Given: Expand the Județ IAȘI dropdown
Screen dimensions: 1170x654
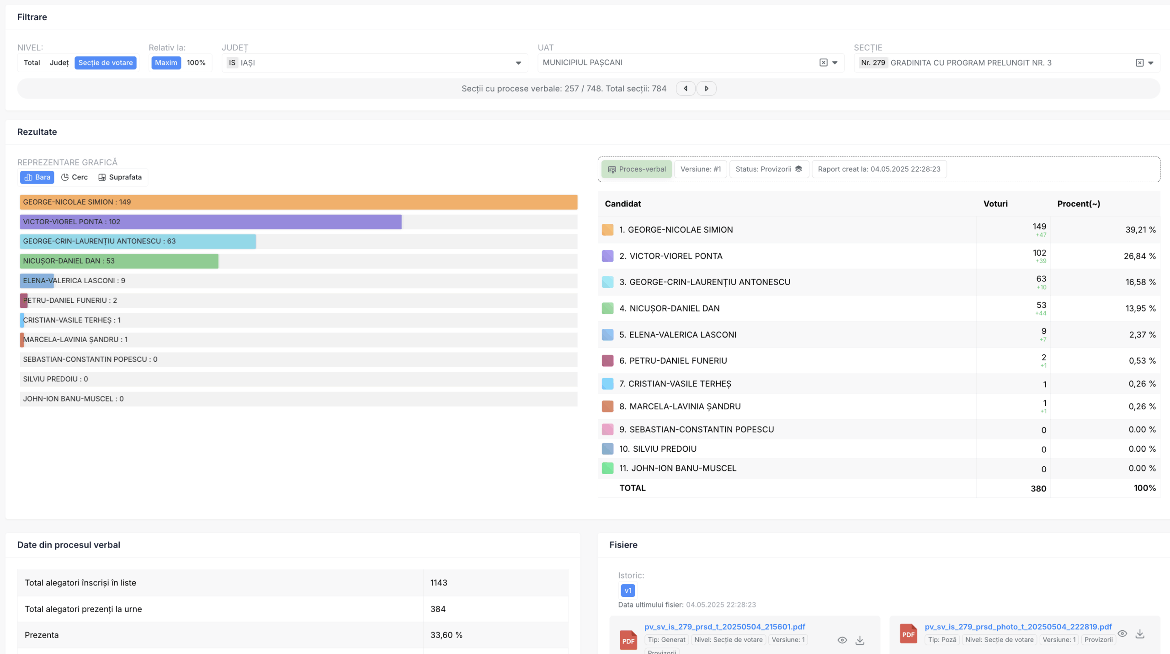Looking at the screenshot, I should click(518, 63).
